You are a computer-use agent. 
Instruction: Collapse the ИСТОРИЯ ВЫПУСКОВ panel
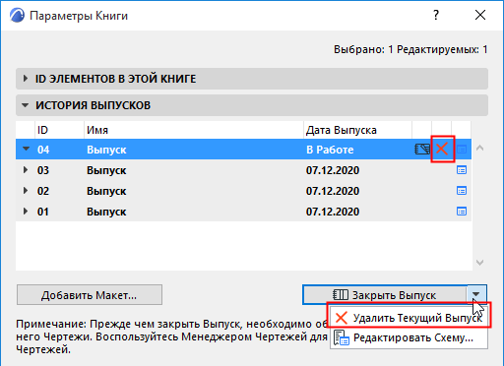coord(25,105)
